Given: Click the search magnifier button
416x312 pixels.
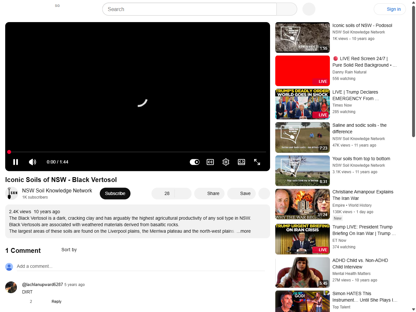Looking at the screenshot, I should (287, 9).
